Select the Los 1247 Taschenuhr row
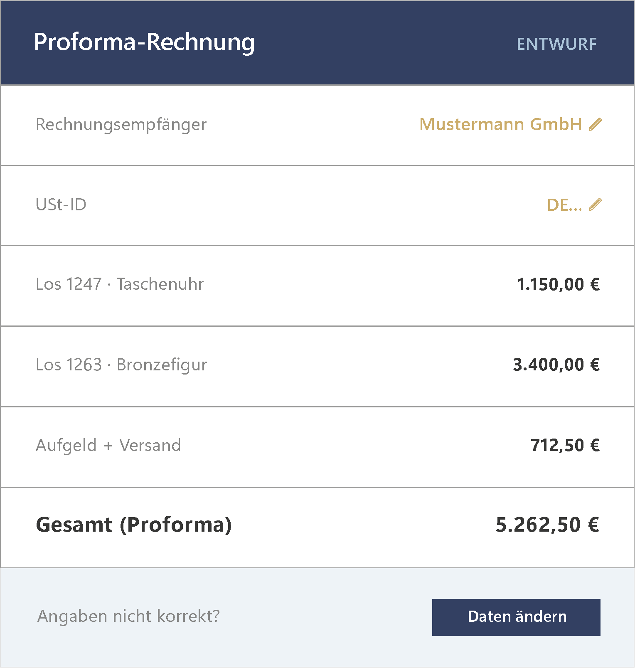 coord(317,286)
